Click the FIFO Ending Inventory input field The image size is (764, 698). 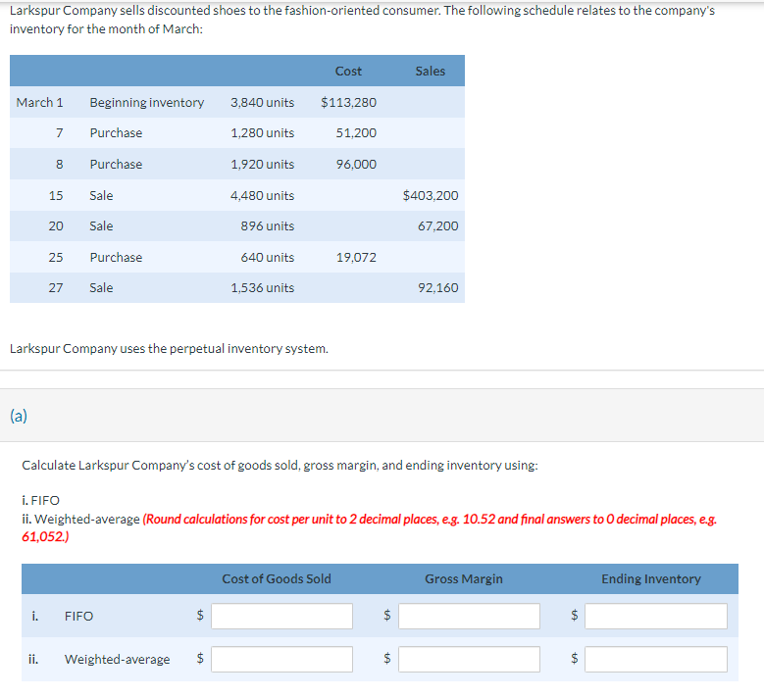[x=656, y=616]
